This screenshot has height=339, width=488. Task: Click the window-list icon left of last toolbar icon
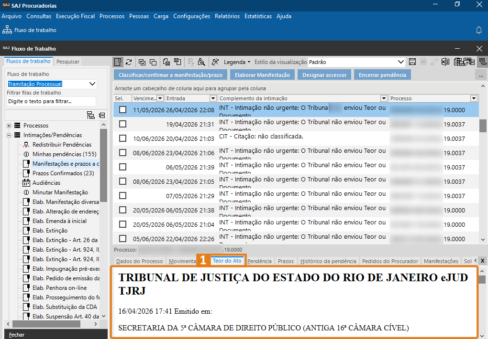(x=469, y=62)
